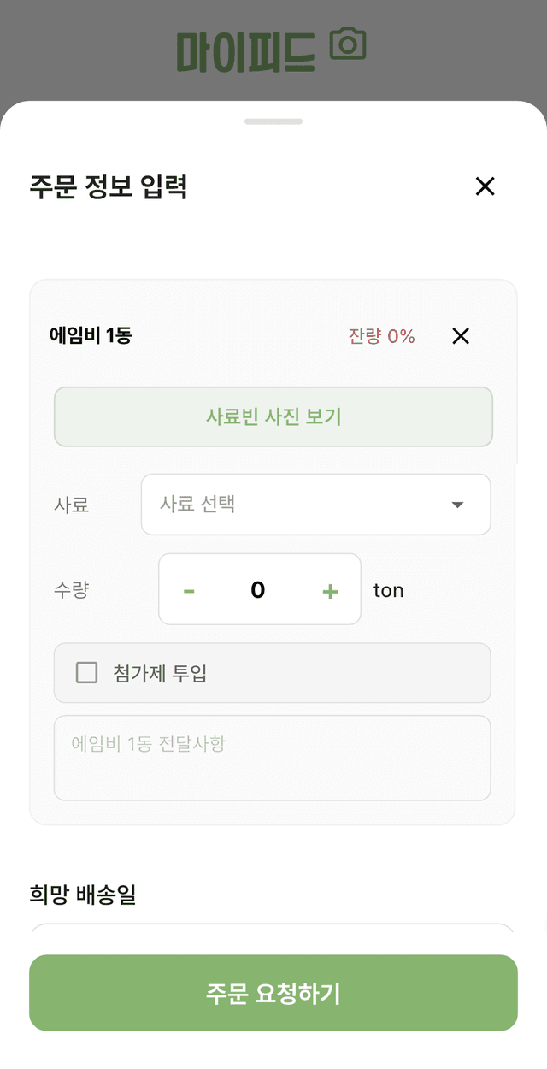The image size is (547, 1069).
Task: Remove the 에임비 1동 bin card via its X
Action: pyautogui.click(x=461, y=336)
